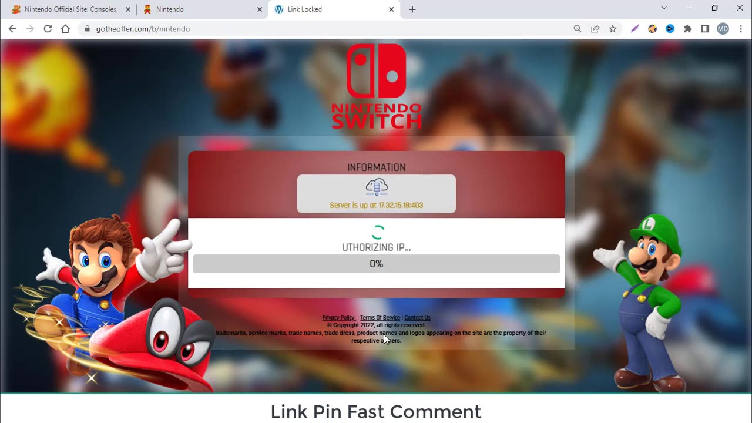Screen dimensions: 752x423
Task: Click the INFORMATION heading
Action: [377, 167]
